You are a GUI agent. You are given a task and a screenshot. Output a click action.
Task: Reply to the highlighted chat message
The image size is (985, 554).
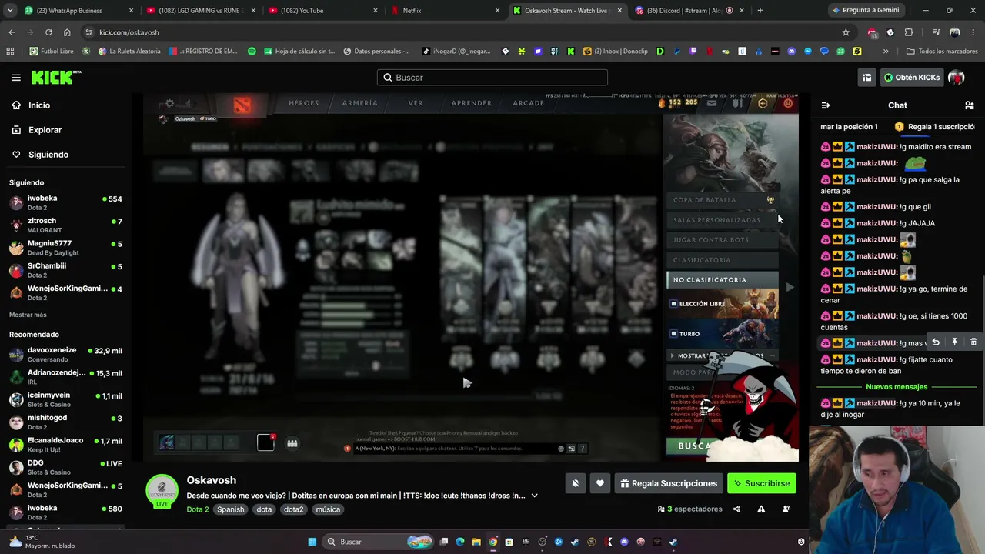click(x=936, y=342)
